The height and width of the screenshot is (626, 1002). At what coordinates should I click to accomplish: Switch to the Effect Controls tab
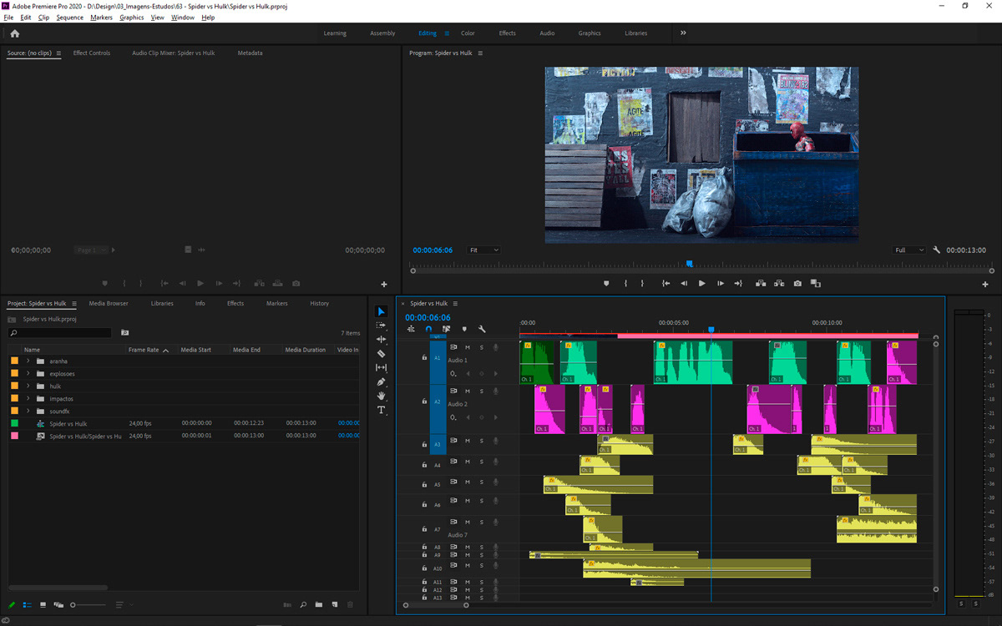click(92, 53)
